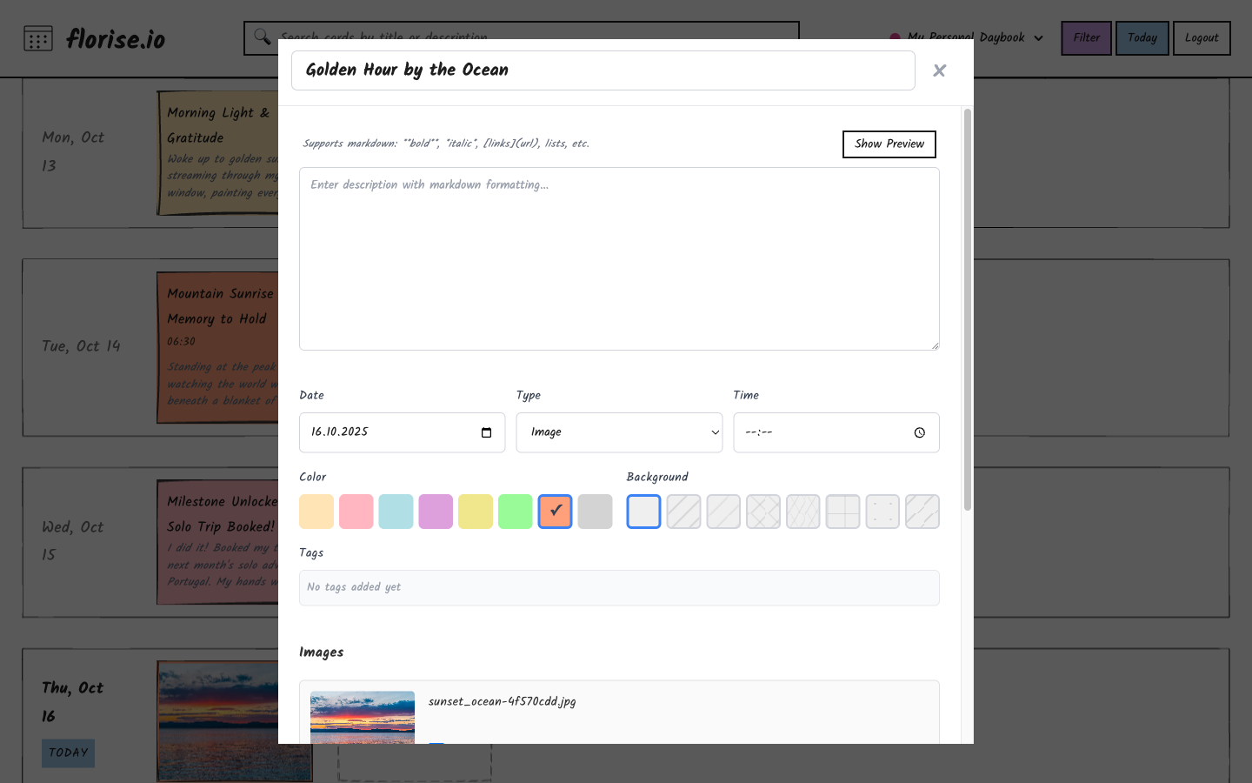1252x783 pixels.
Task: Click the clock icon in Time field
Action: point(919,432)
